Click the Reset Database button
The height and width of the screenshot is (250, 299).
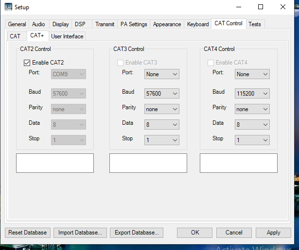28,233
